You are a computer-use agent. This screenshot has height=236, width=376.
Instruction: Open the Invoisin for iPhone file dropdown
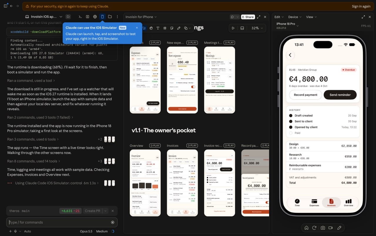(x=141, y=17)
